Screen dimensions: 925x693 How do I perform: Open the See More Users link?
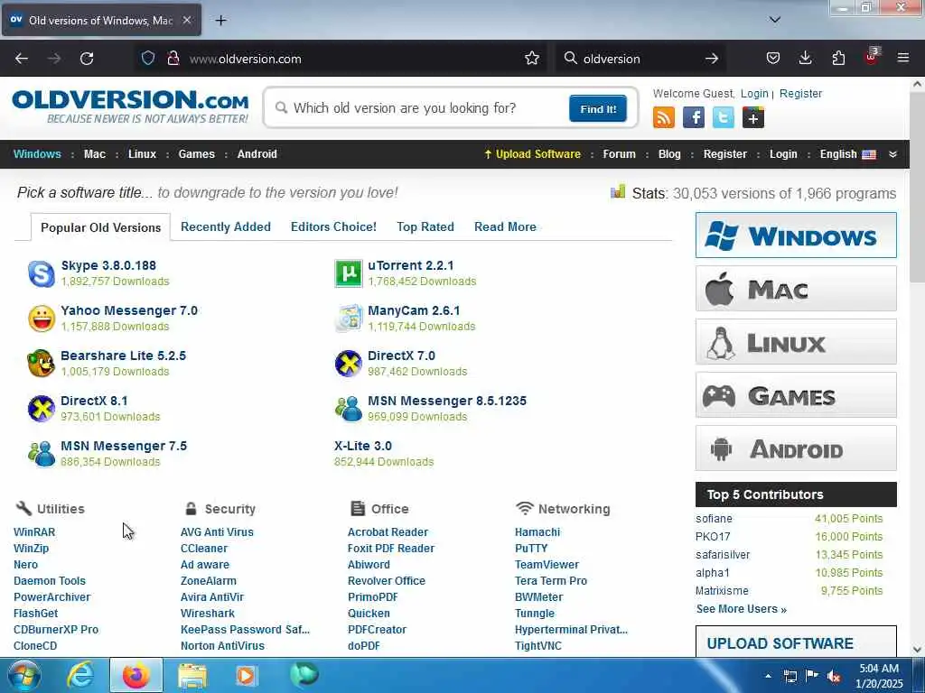coord(741,609)
